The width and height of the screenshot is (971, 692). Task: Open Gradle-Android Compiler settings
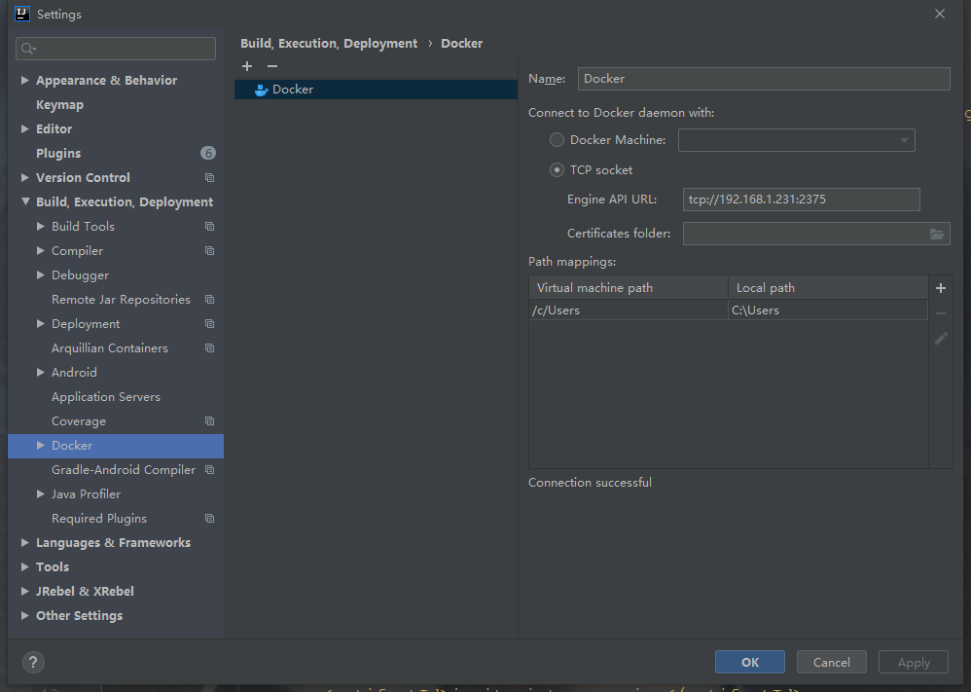tap(124, 469)
